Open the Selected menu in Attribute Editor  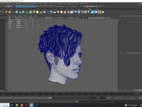[x=125, y=16]
